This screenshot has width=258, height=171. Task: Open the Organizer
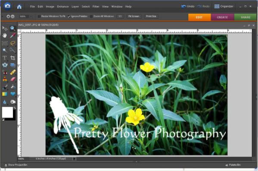[x=224, y=6]
